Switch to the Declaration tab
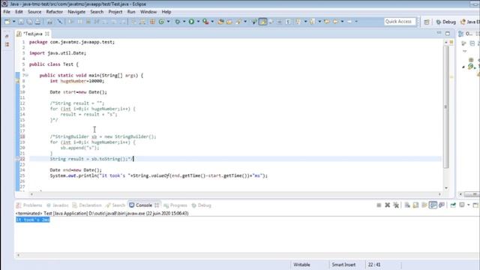Viewport: 480px width, 270px height. pyautogui.click(x=87, y=205)
